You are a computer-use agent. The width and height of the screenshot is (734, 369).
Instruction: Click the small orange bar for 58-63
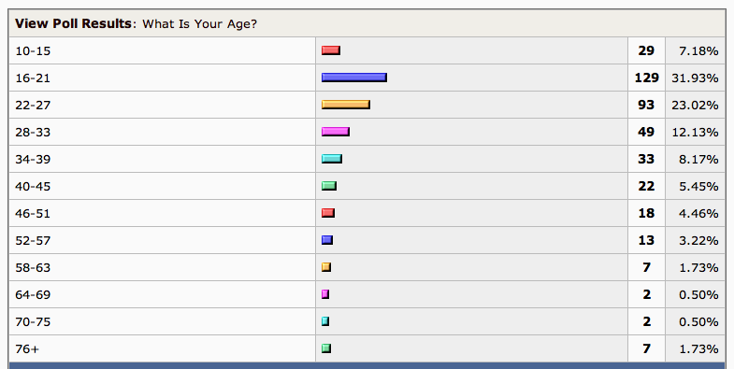click(x=326, y=267)
